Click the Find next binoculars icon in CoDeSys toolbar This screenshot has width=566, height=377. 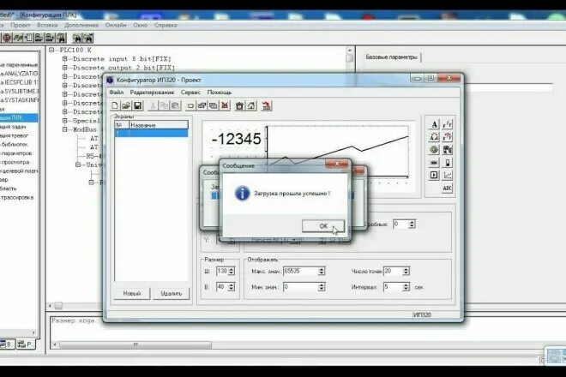click(88, 38)
